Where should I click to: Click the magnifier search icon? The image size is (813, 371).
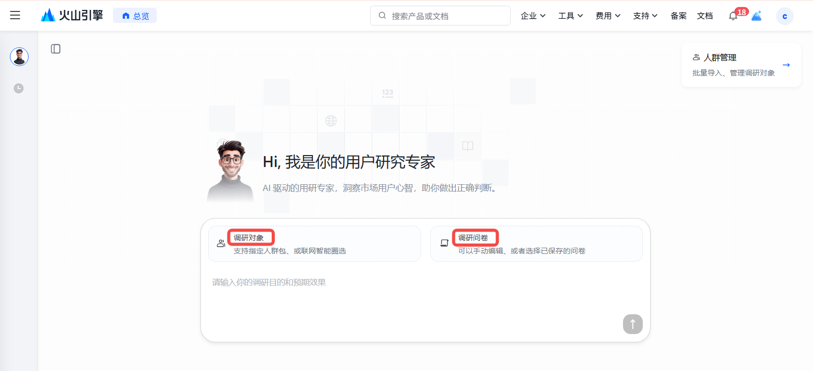382,16
